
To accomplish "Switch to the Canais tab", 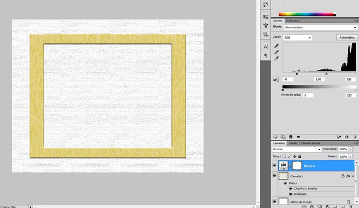I will pyautogui.click(x=293, y=143).
